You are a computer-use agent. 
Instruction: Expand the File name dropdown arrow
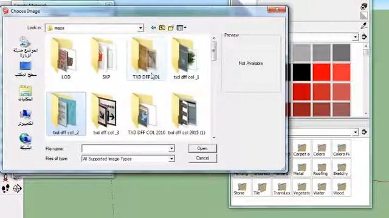(171, 148)
